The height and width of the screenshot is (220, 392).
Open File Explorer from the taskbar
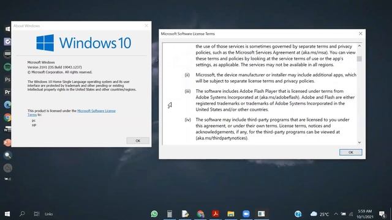pos(231,214)
